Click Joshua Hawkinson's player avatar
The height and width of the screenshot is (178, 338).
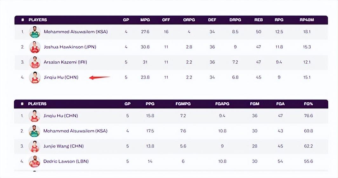tap(35, 47)
